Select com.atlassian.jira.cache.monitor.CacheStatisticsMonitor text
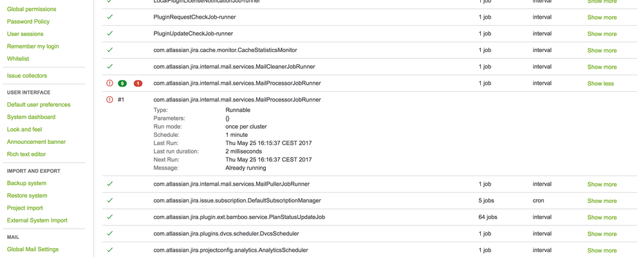 225,50
